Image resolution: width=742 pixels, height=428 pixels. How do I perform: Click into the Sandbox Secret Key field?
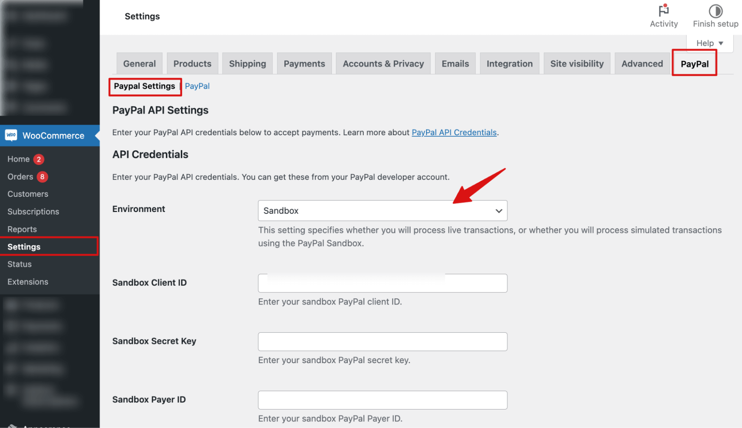(x=382, y=342)
